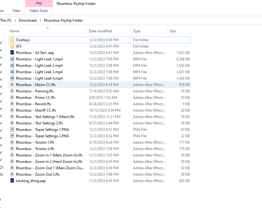Click the Moon CC.ffx preset icon
The width and height of the screenshot is (262, 208).
point(12,84)
